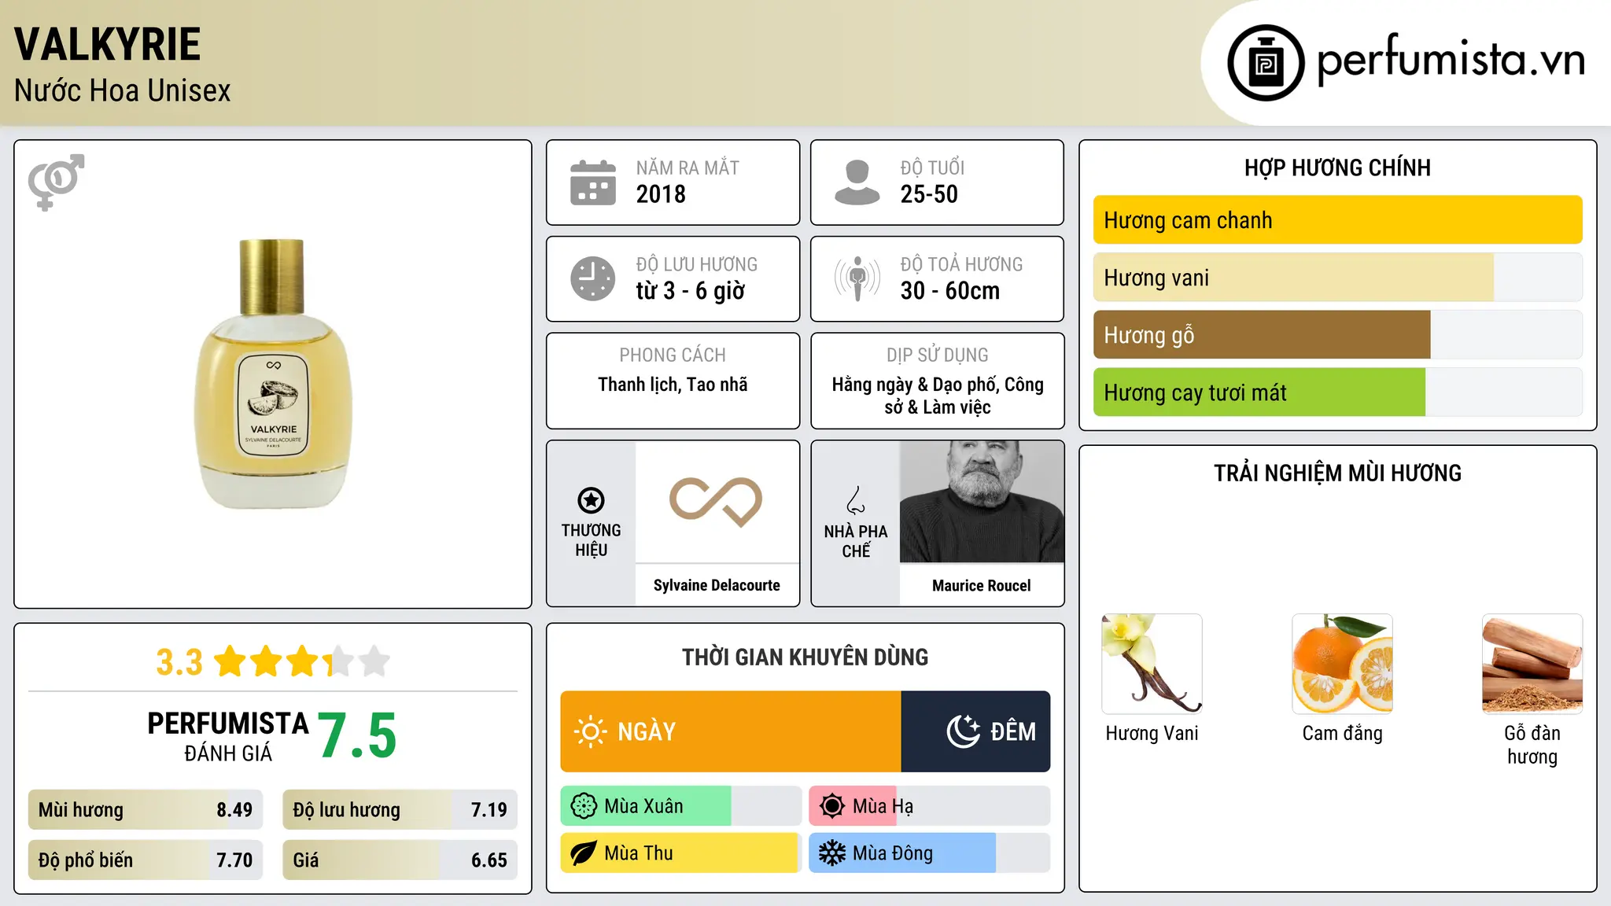The width and height of the screenshot is (1611, 906).
Task: Click the Nước Hoa Unisex subtitle
Action: [123, 90]
